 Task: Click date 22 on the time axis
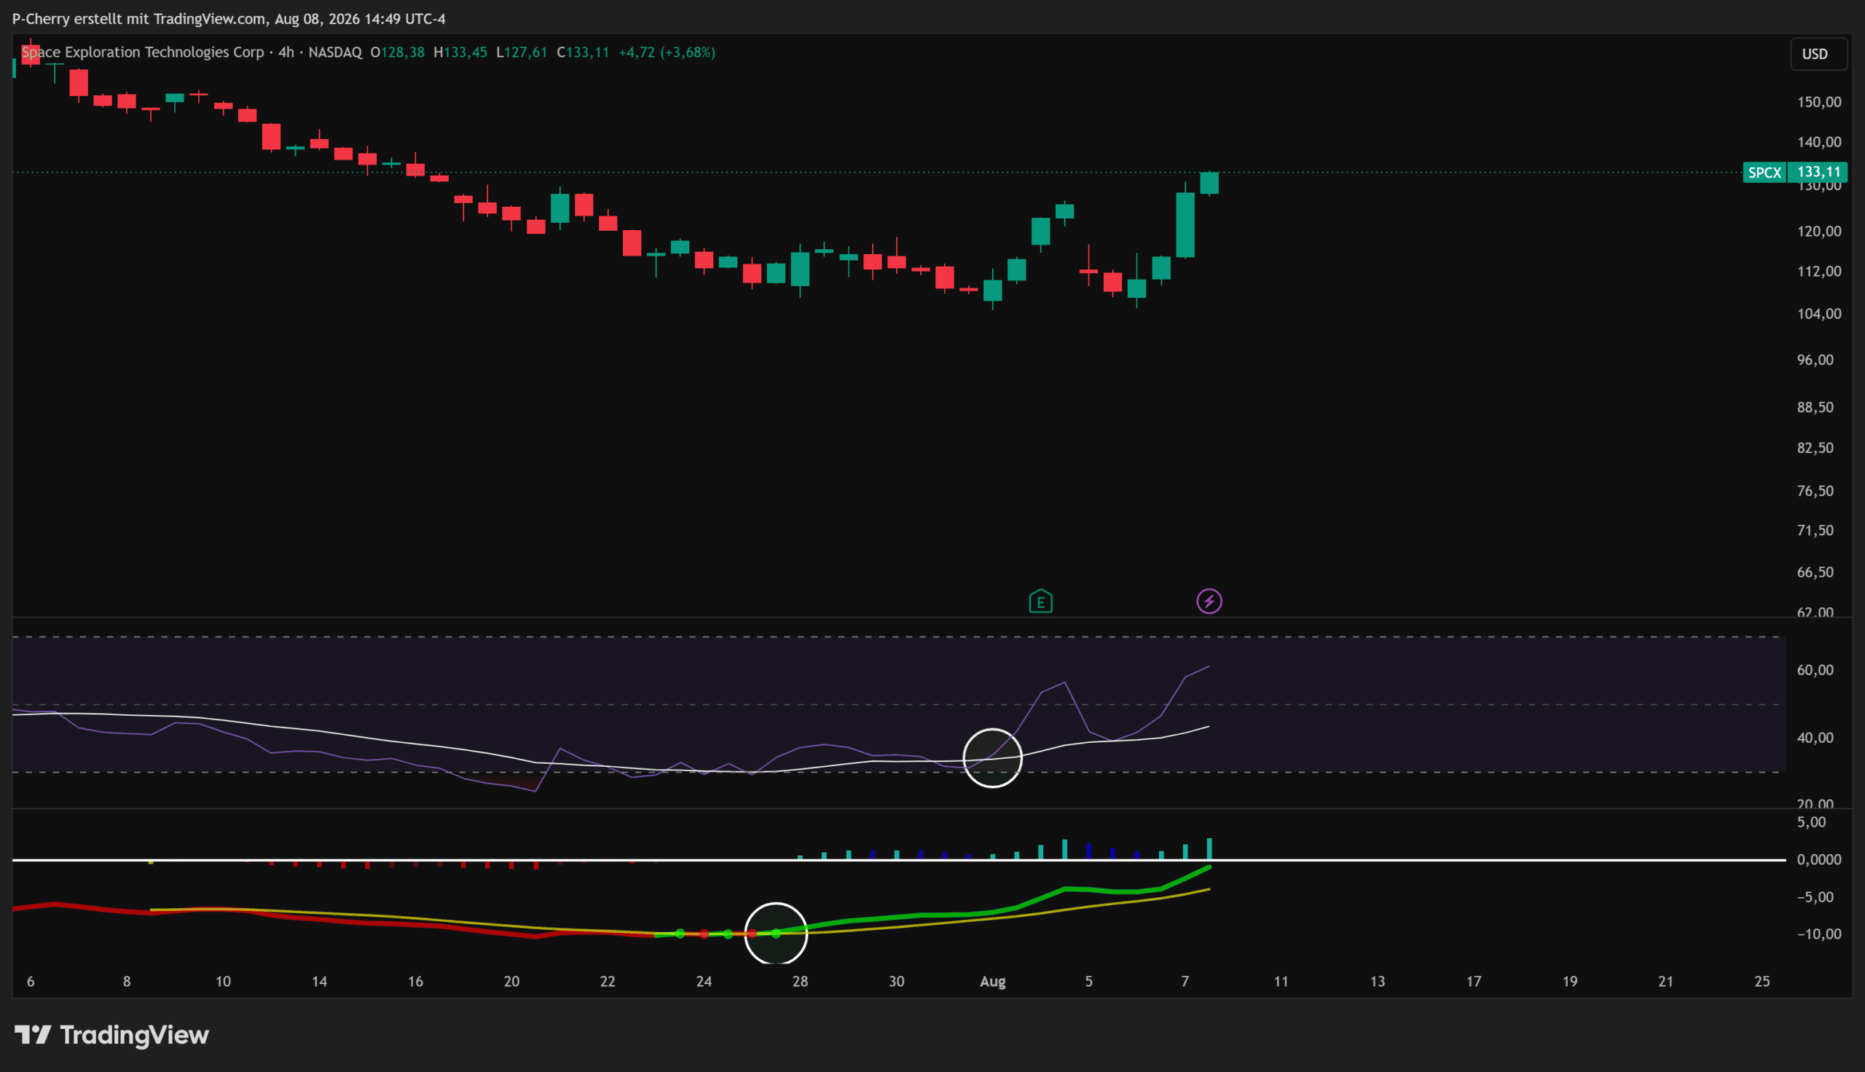coord(608,982)
